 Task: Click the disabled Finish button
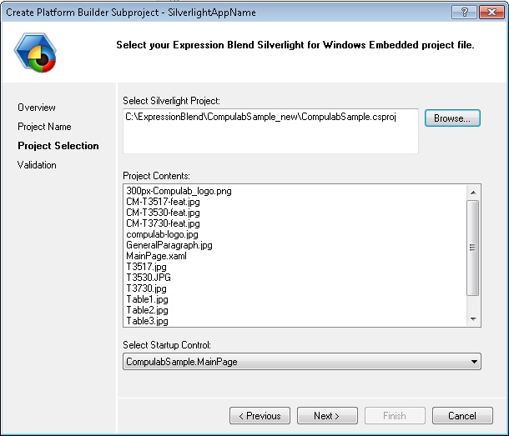point(395,415)
